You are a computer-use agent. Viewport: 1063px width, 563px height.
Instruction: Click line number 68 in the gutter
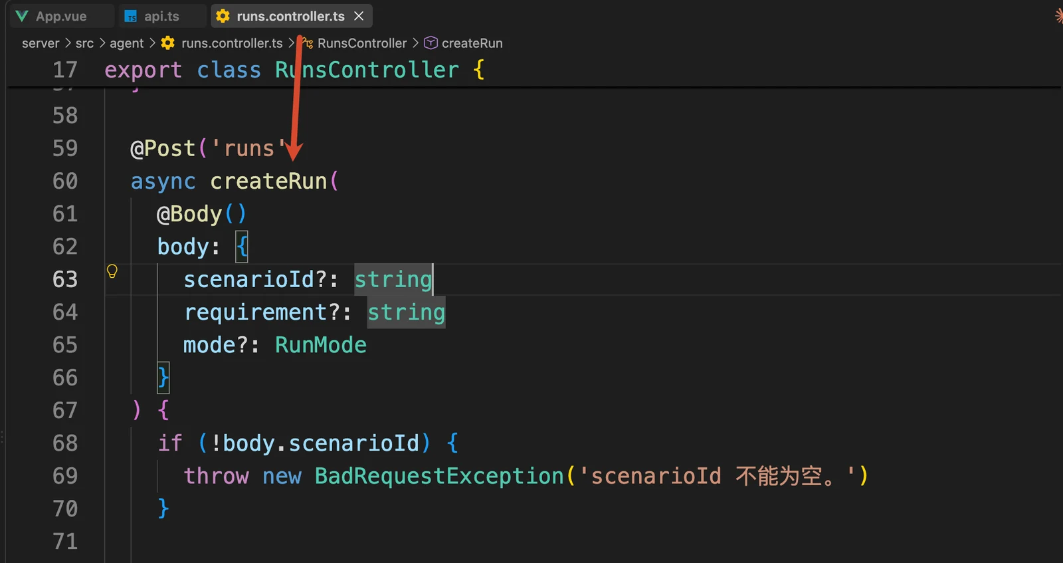click(65, 443)
